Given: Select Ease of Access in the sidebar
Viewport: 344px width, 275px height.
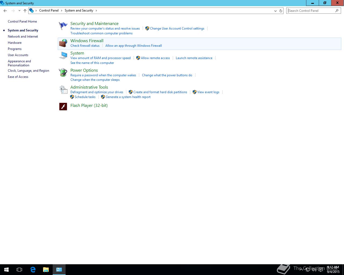Looking at the screenshot, I should pyautogui.click(x=18, y=77).
